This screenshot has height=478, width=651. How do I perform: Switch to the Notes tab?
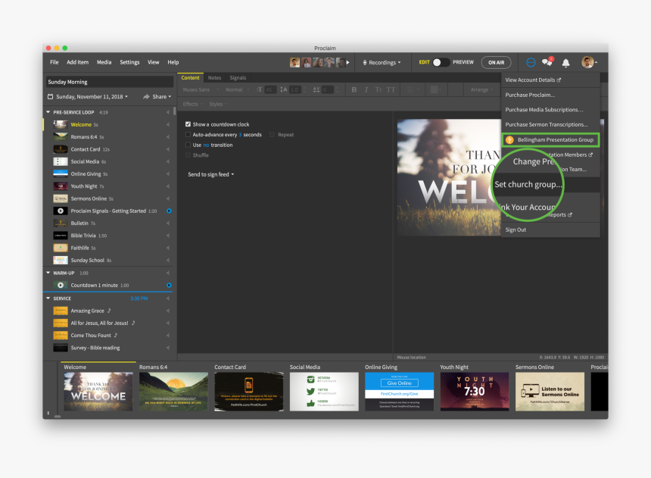[215, 78]
